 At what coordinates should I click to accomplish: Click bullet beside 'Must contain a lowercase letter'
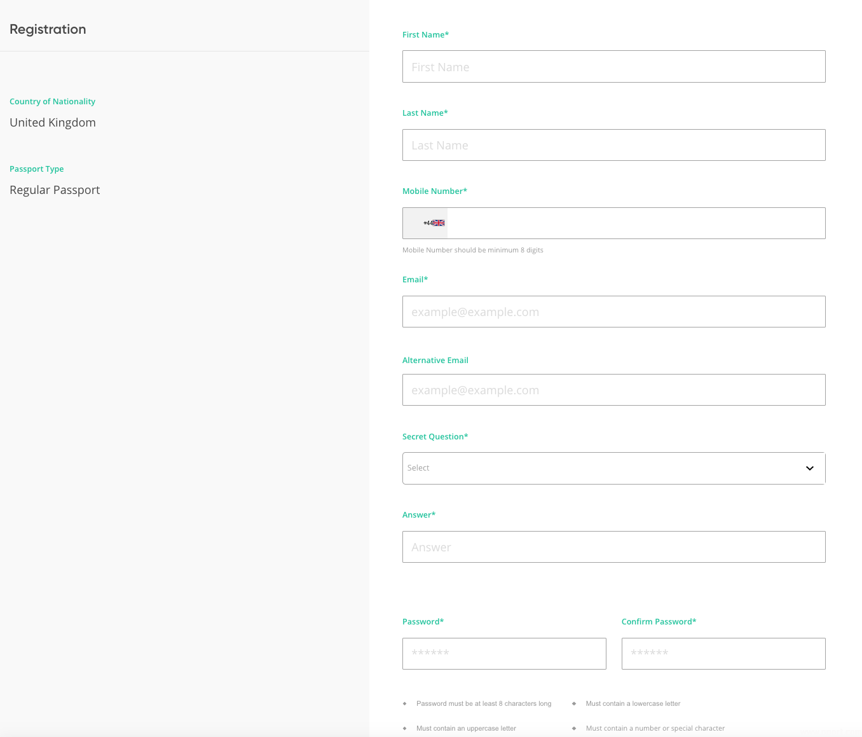point(574,704)
